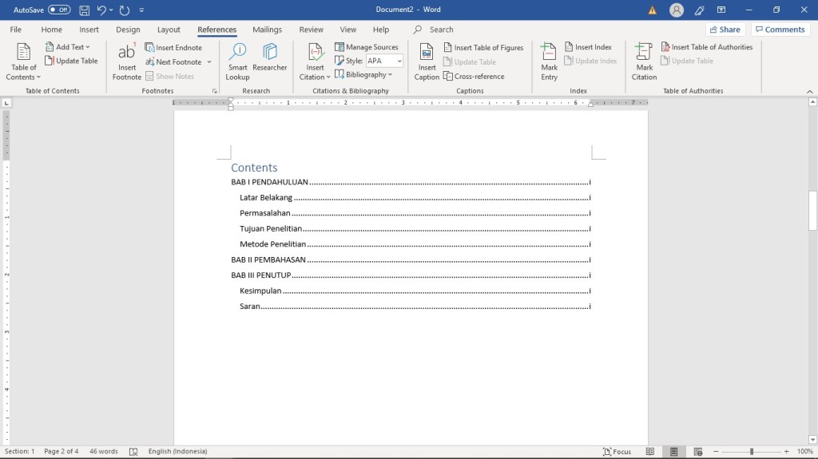Expand the Bibliography dropdown
The image size is (818, 459).
click(x=364, y=75)
